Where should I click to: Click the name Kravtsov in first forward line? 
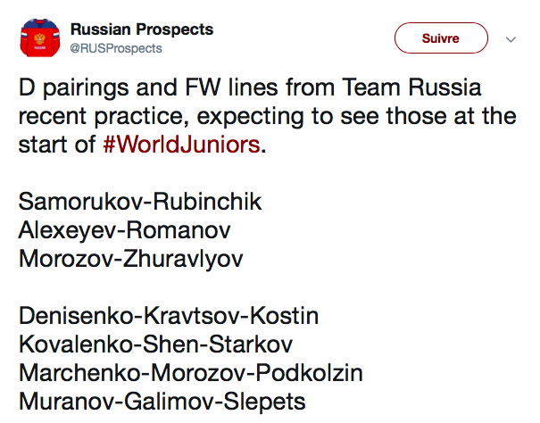point(192,316)
